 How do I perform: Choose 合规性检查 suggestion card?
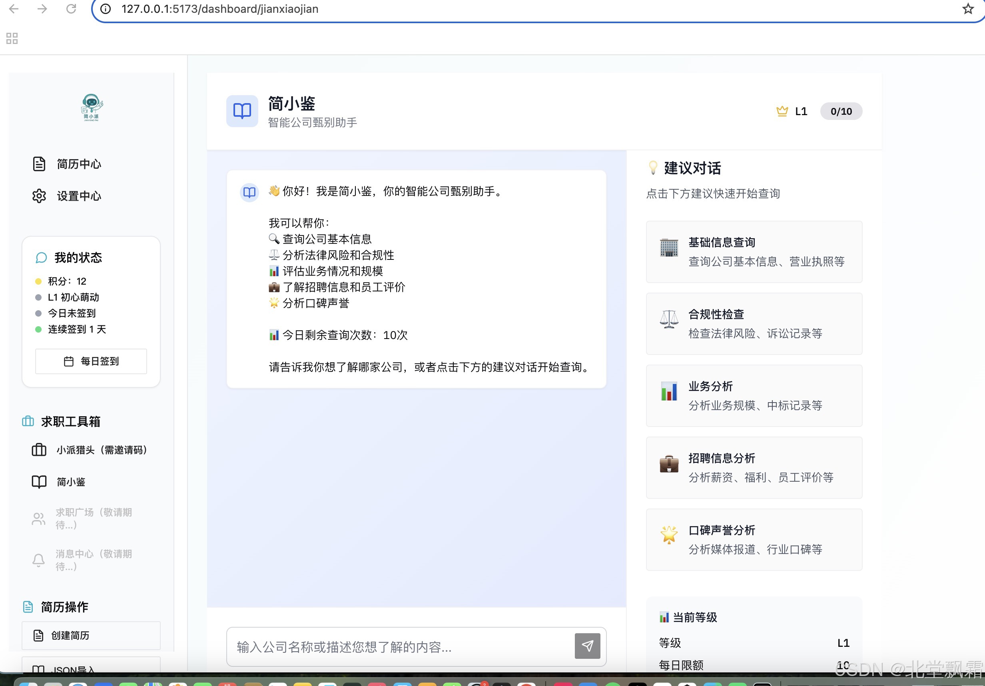tap(754, 324)
